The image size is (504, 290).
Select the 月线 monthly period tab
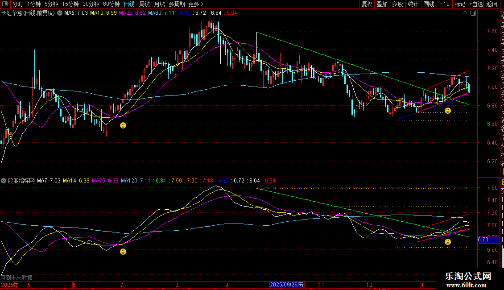tap(159, 4)
